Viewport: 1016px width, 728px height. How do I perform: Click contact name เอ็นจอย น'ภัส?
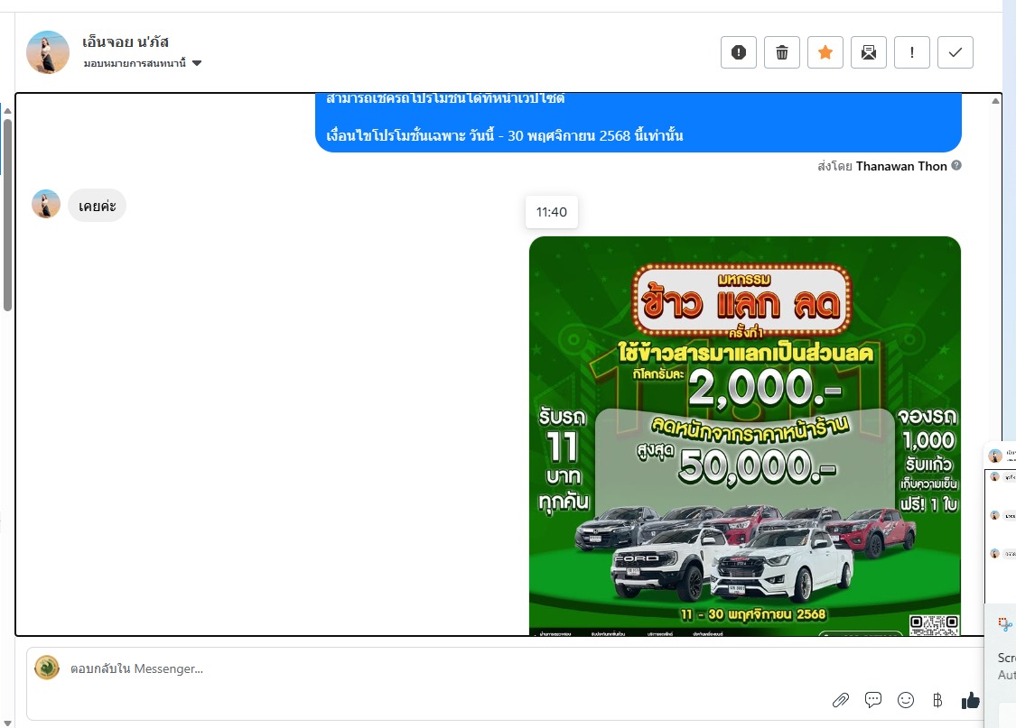(x=125, y=42)
